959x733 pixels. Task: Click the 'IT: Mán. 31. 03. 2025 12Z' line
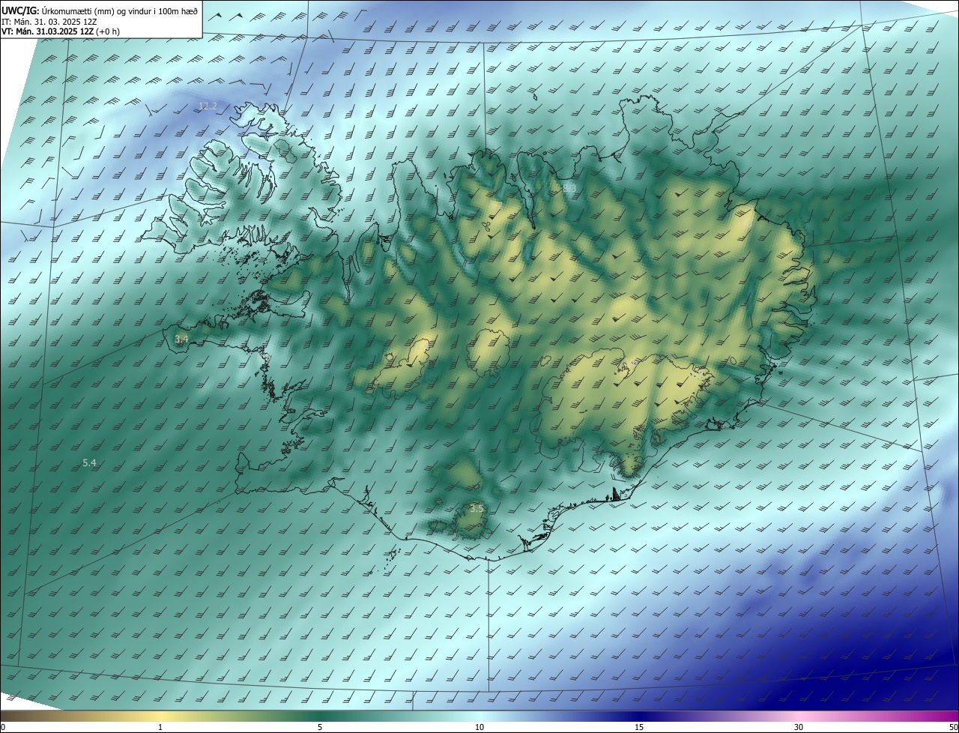tap(49, 21)
